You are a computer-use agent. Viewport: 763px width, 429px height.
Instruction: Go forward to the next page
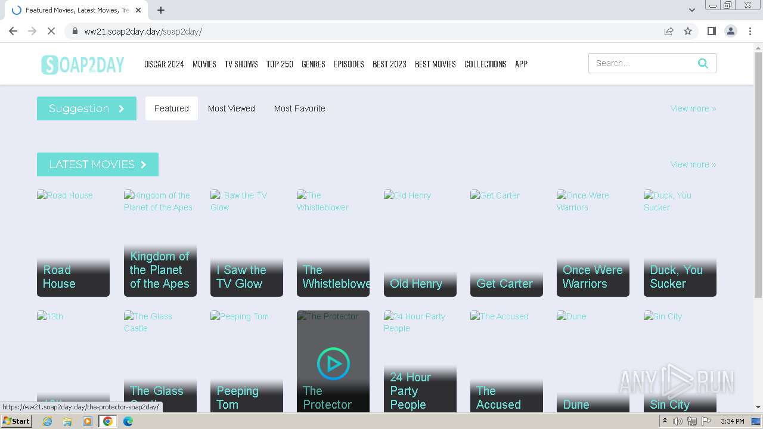(x=32, y=31)
